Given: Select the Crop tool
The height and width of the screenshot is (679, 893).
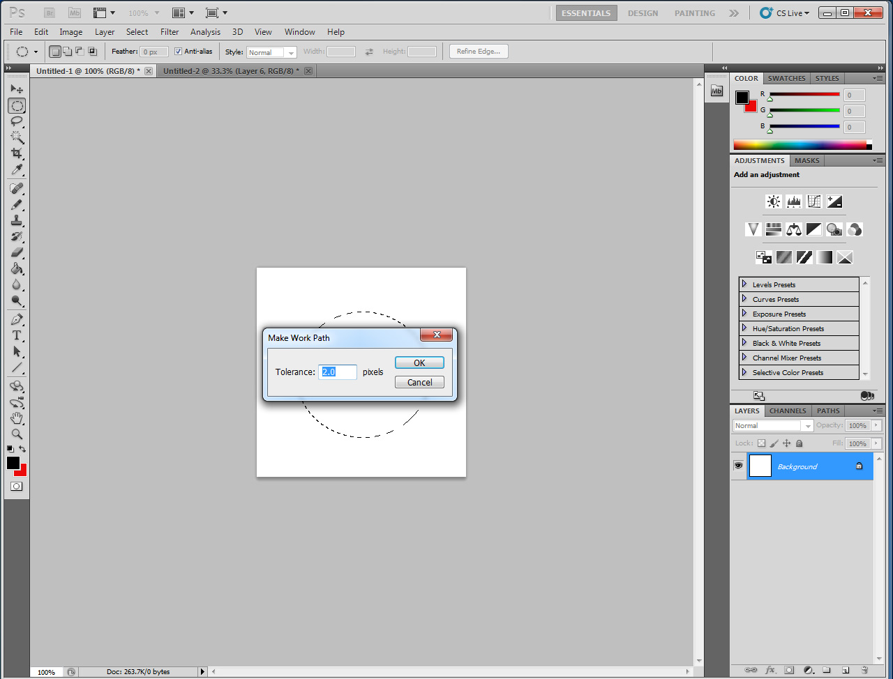Looking at the screenshot, I should pyautogui.click(x=17, y=153).
